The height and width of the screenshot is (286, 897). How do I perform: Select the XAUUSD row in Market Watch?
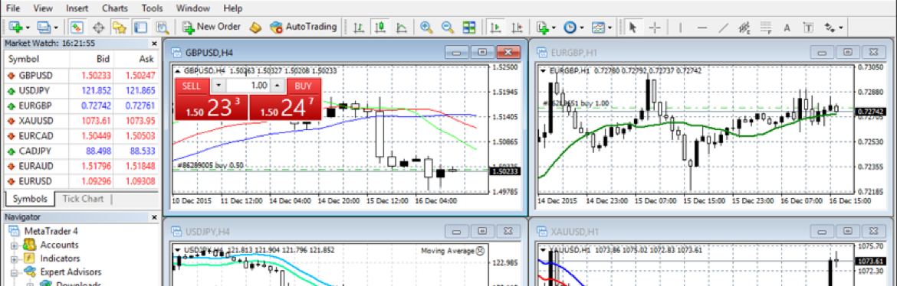tap(81, 121)
